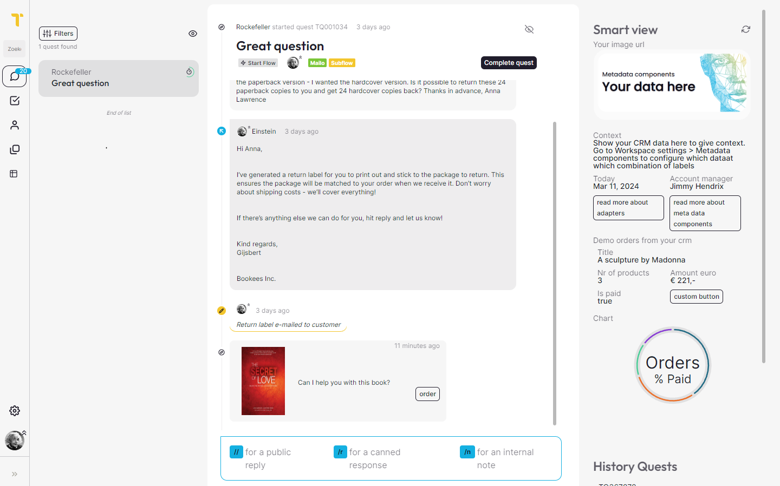This screenshot has height=486, width=780.
Task: Click the Start Flow tag
Action: click(258, 63)
